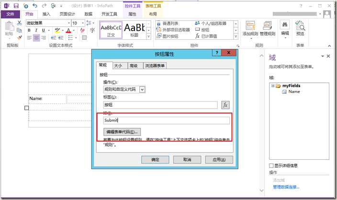
Task: Insert a 普通列表 plain list control
Action: tap(168, 23)
